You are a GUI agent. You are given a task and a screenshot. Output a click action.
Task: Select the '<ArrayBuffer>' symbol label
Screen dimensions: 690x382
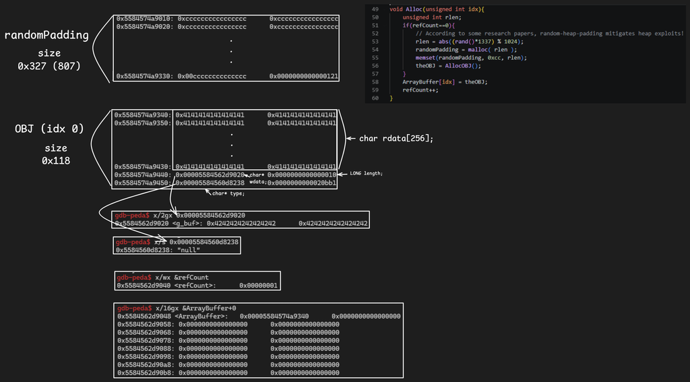pyautogui.click(x=201, y=317)
